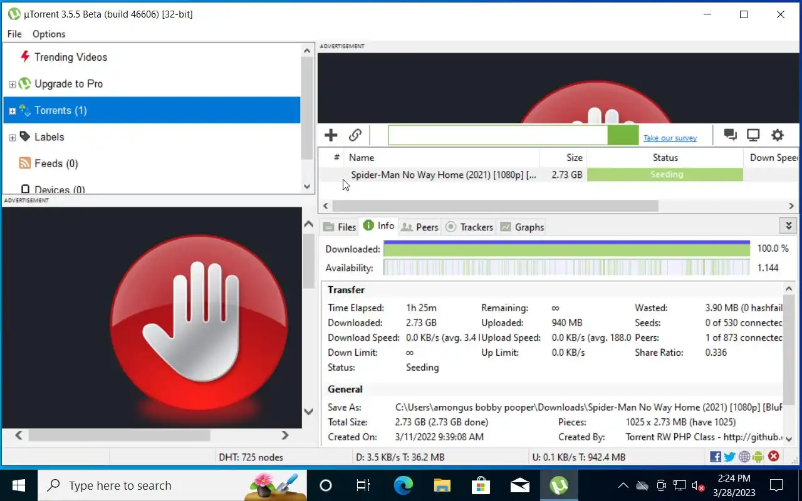Viewport: 802px width, 501px height.
Task: Select Feeds (0) in the sidebar
Action: tap(56, 163)
